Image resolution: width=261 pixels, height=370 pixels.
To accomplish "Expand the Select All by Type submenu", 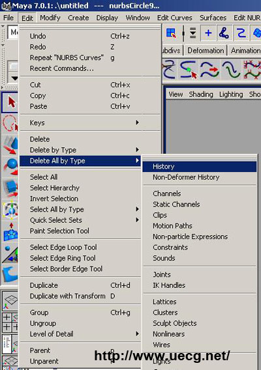I will point(138,209).
